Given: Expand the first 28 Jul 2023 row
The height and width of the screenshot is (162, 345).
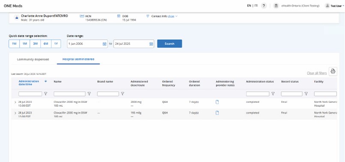Looking at the screenshot, I should (x=15, y=102).
